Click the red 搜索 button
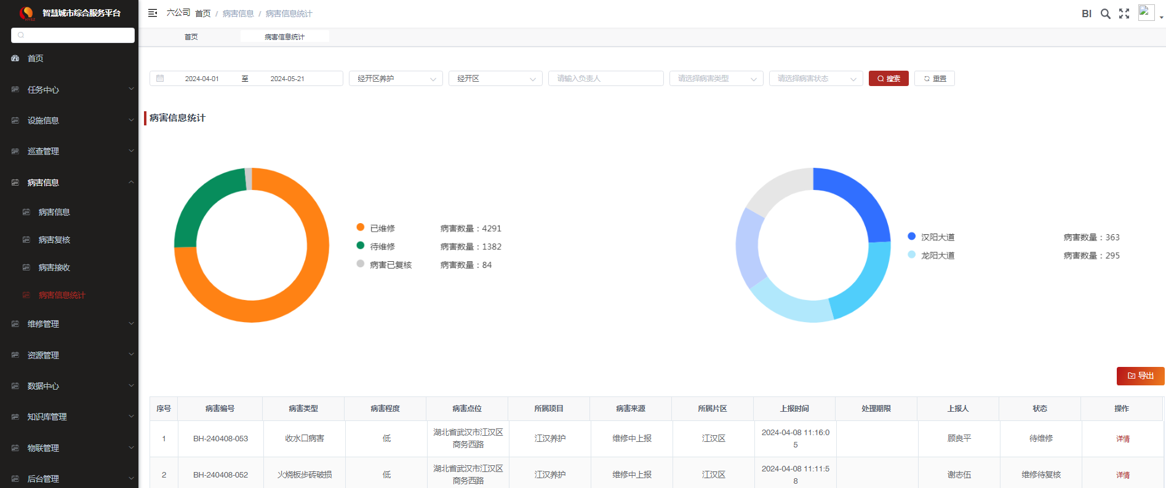This screenshot has height=488, width=1166. point(888,79)
